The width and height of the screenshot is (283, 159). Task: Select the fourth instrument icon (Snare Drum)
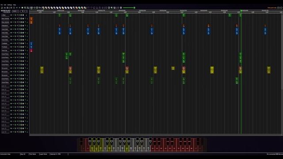(52, 8)
